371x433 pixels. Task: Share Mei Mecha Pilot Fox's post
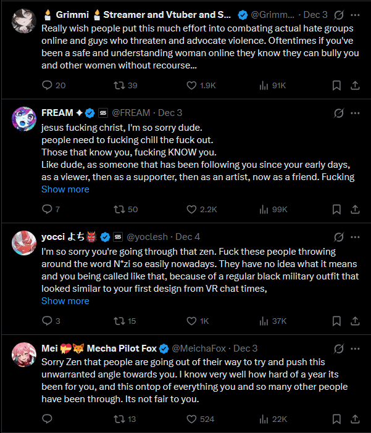coord(356,419)
